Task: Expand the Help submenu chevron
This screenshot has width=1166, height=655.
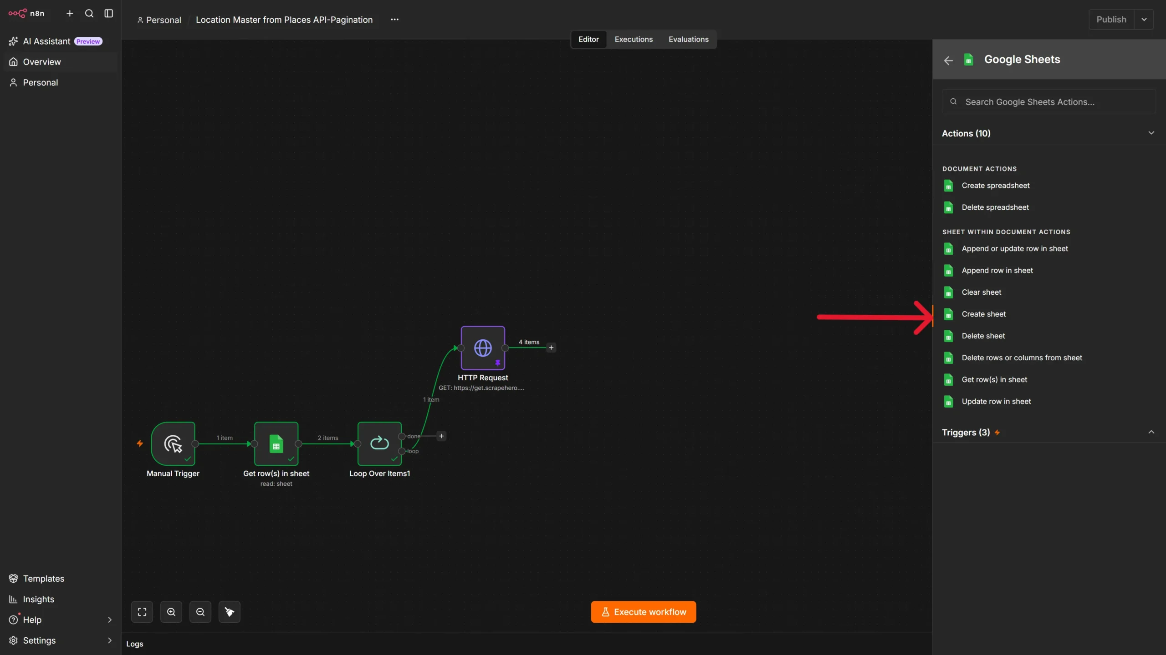Action: pyautogui.click(x=110, y=620)
